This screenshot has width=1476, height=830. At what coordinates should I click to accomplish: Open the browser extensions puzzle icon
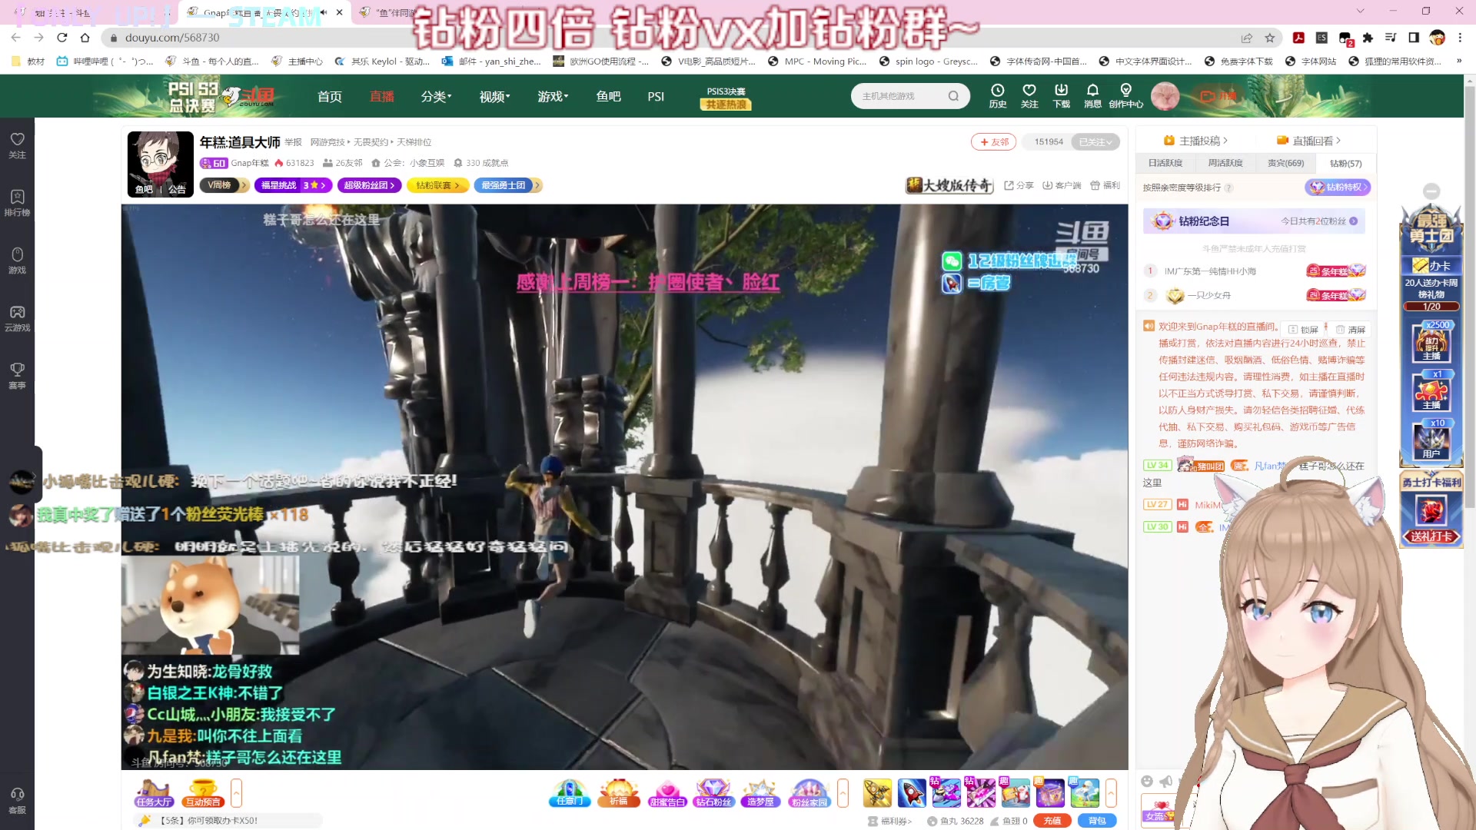point(1368,38)
